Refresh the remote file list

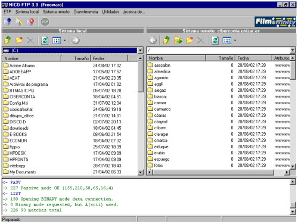pos(215,41)
